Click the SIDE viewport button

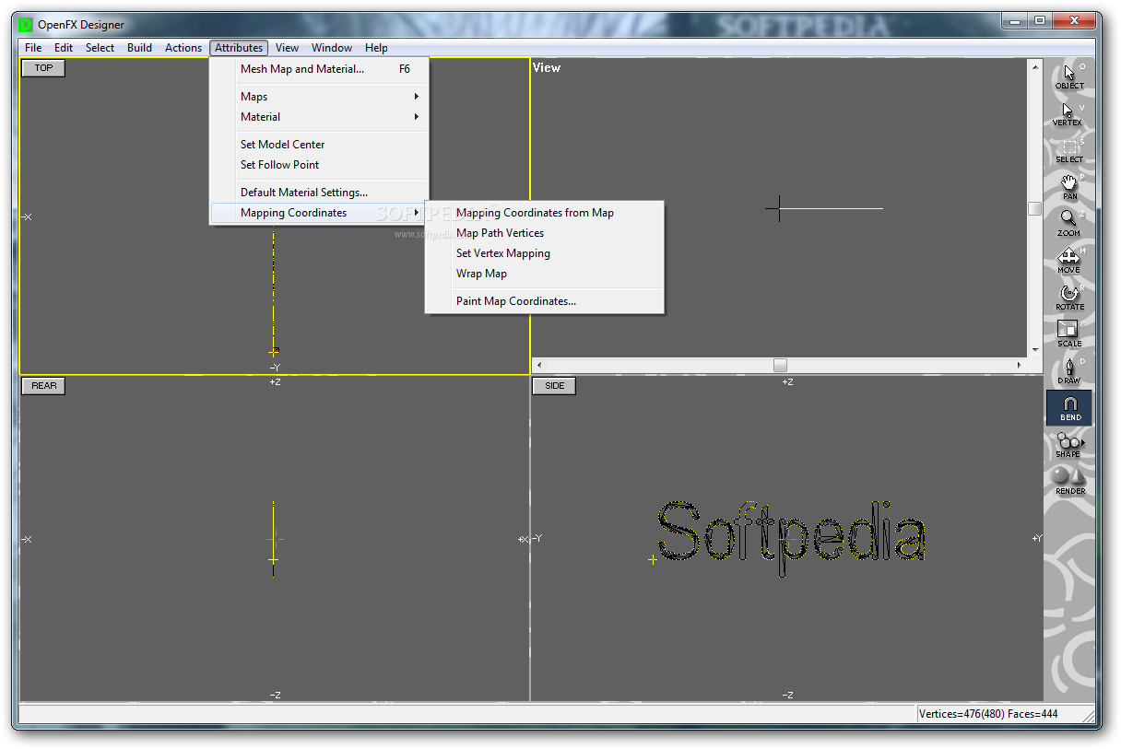[x=554, y=386]
